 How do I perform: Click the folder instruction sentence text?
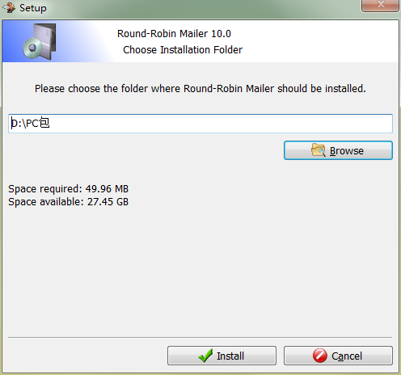point(200,89)
